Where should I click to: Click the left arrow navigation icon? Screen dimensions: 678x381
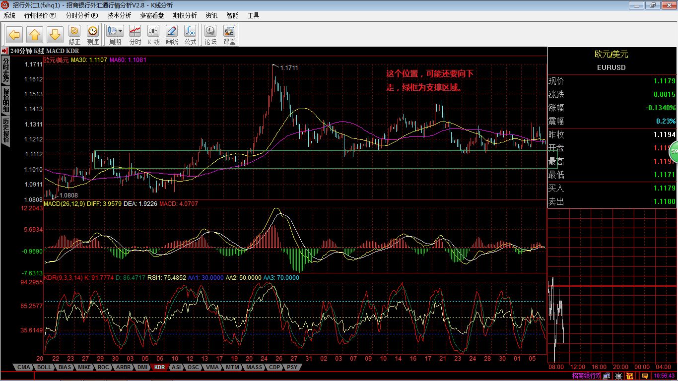[x=14, y=34]
